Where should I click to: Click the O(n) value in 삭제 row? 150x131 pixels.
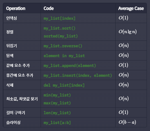123,85
